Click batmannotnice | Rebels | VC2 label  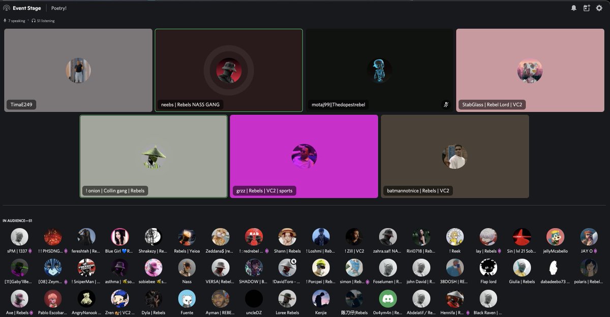click(x=418, y=191)
